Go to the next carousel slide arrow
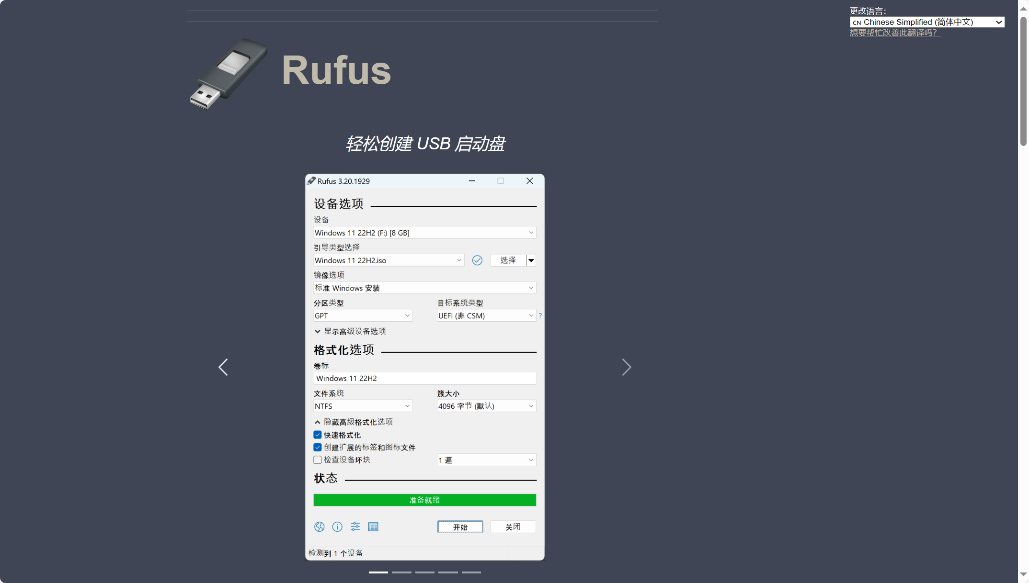The height and width of the screenshot is (583, 1029). point(626,367)
